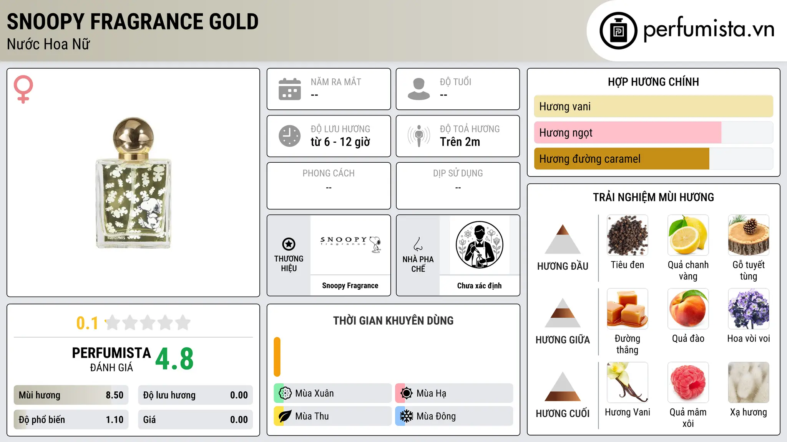
Task: Open the Tiêu đen note image
Action: click(x=627, y=235)
